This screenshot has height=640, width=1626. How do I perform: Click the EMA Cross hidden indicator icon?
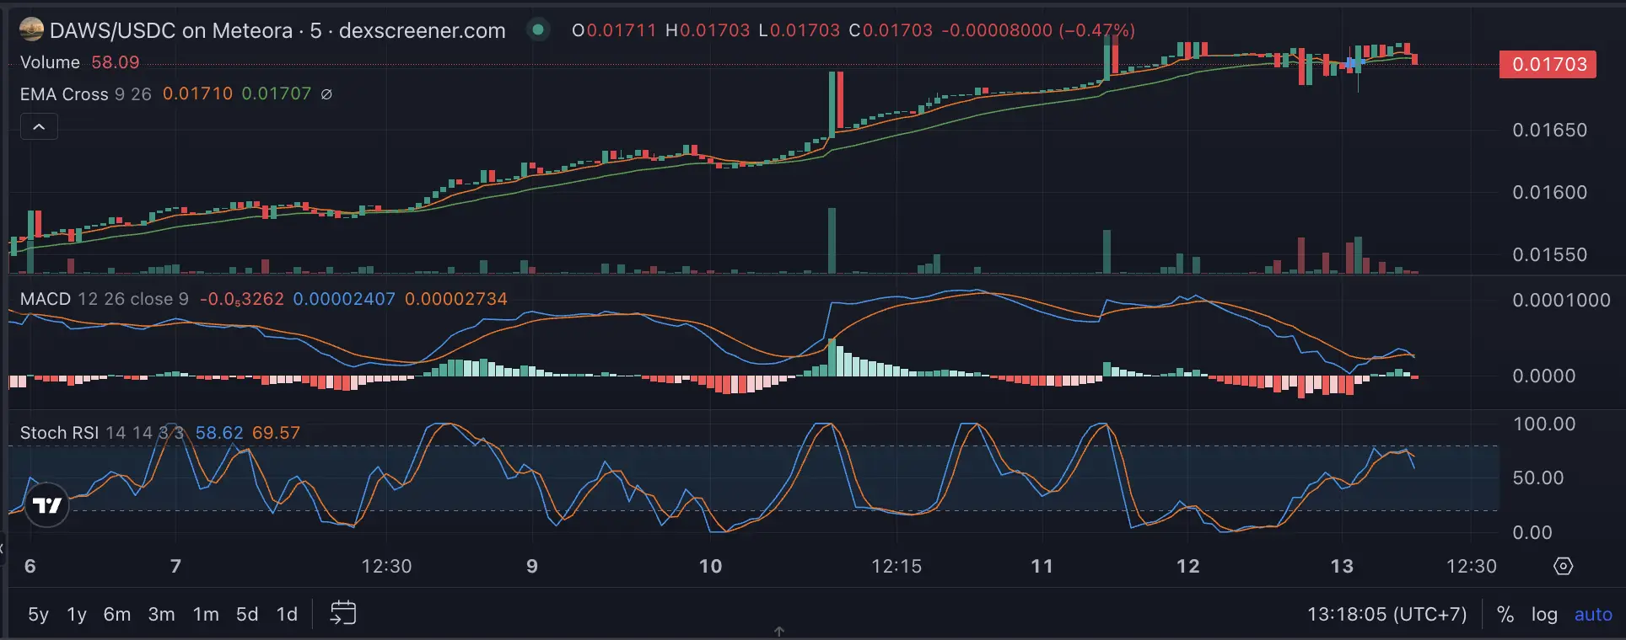[326, 94]
